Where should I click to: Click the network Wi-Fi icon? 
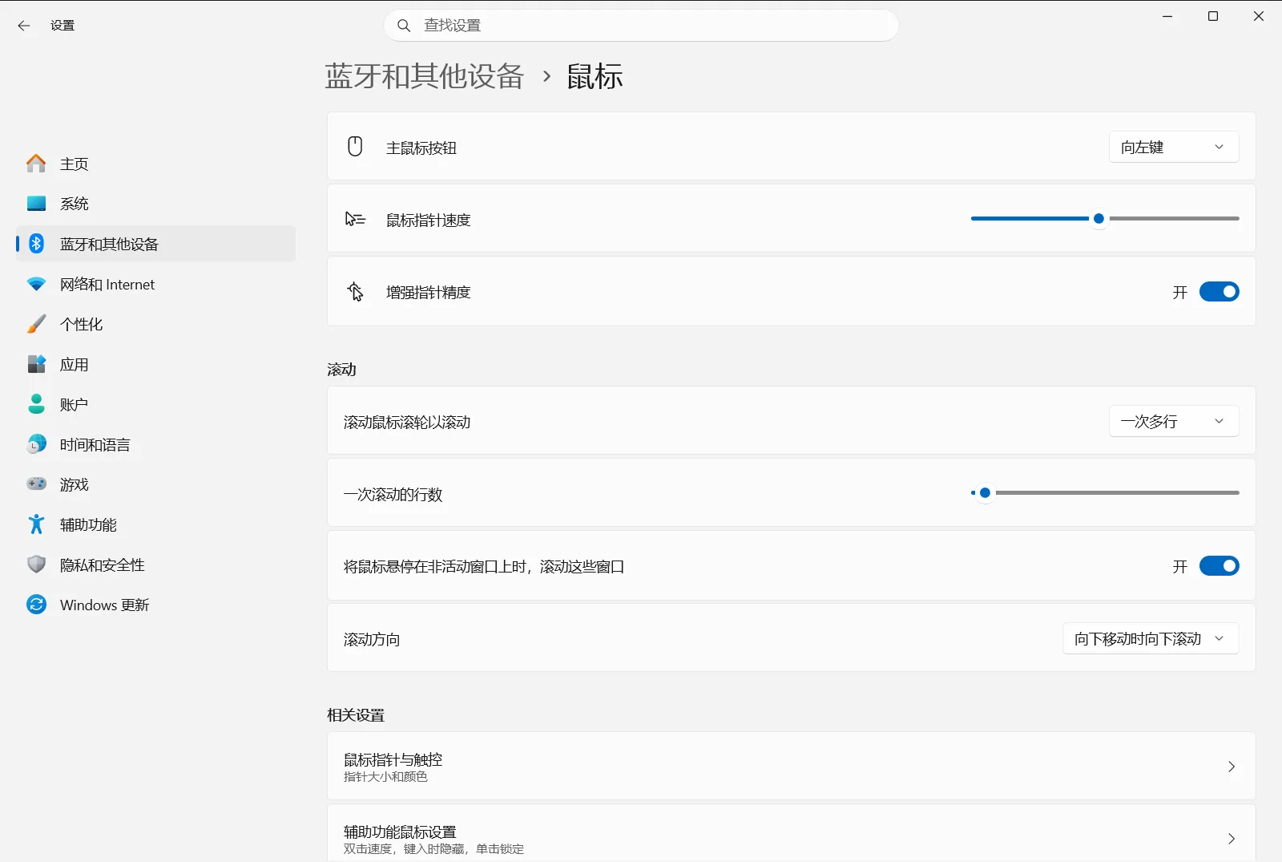click(x=36, y=284)
